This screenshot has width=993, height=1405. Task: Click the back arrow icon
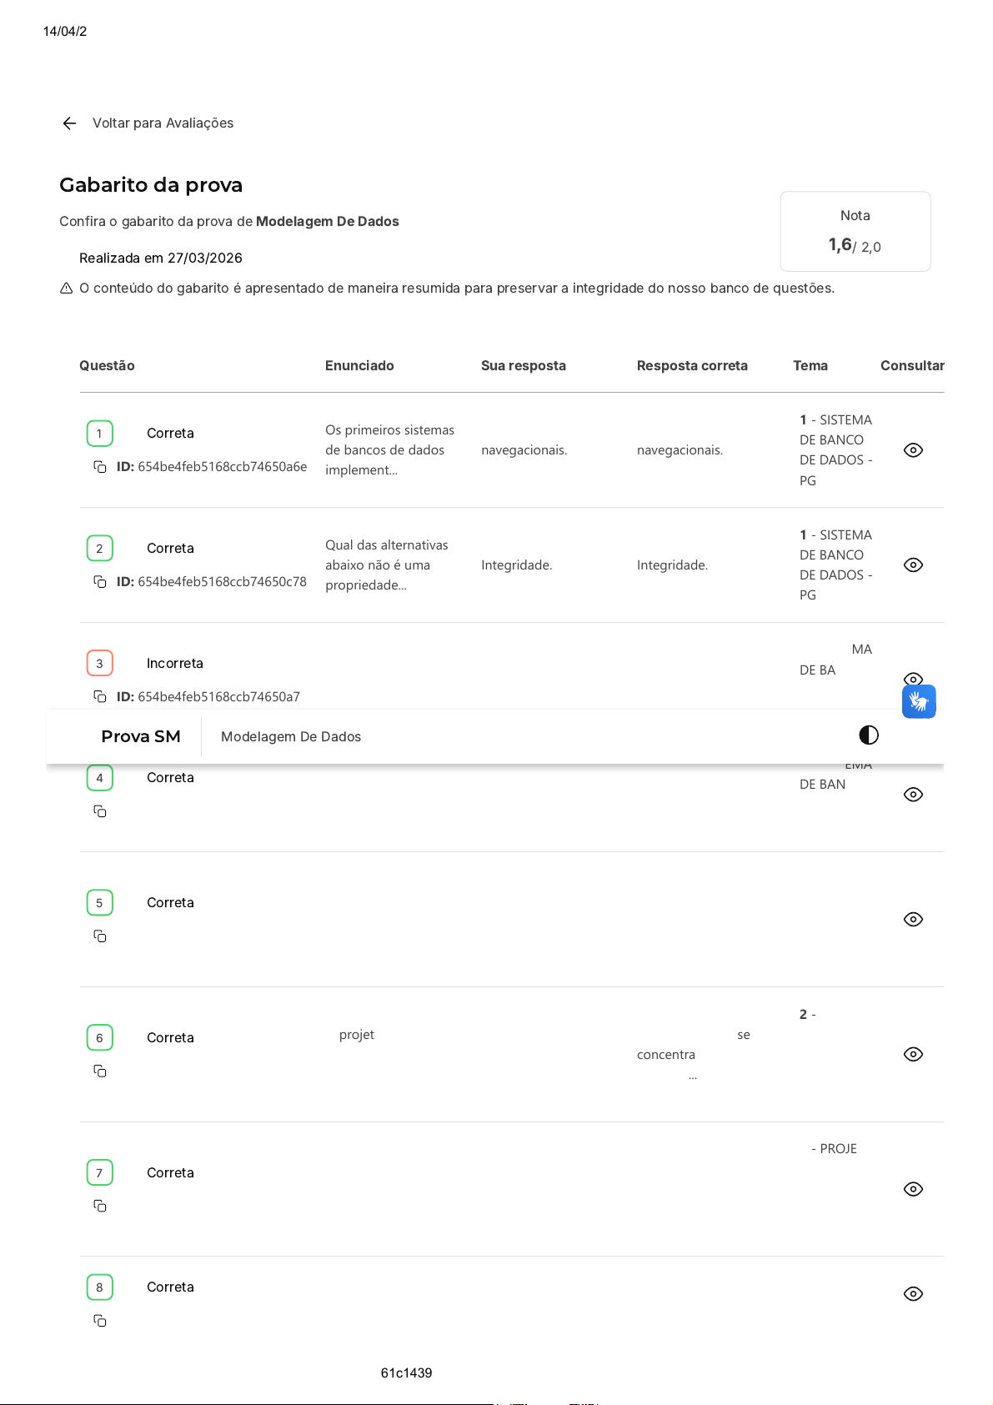tap(69, 123)
